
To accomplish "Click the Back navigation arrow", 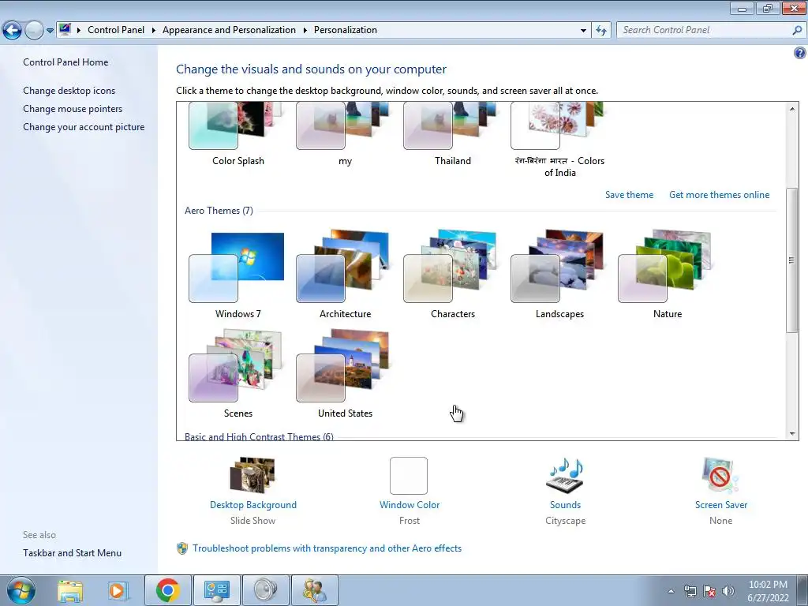I will pyautogui.click(x=13, y=31).
